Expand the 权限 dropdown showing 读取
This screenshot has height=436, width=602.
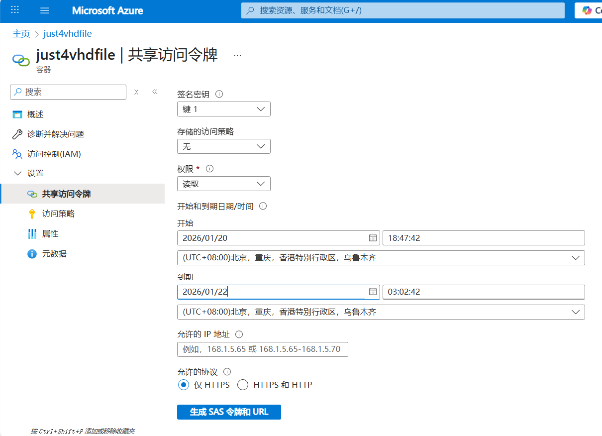224,184
